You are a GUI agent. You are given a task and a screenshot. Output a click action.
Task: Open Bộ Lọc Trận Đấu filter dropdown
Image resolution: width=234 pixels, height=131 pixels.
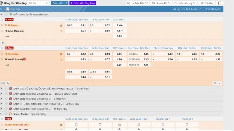click(137, 3)
